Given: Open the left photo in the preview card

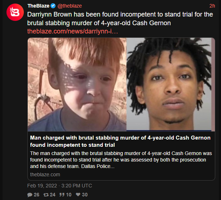Looking at the screenshot, I should tap(77, 85).
